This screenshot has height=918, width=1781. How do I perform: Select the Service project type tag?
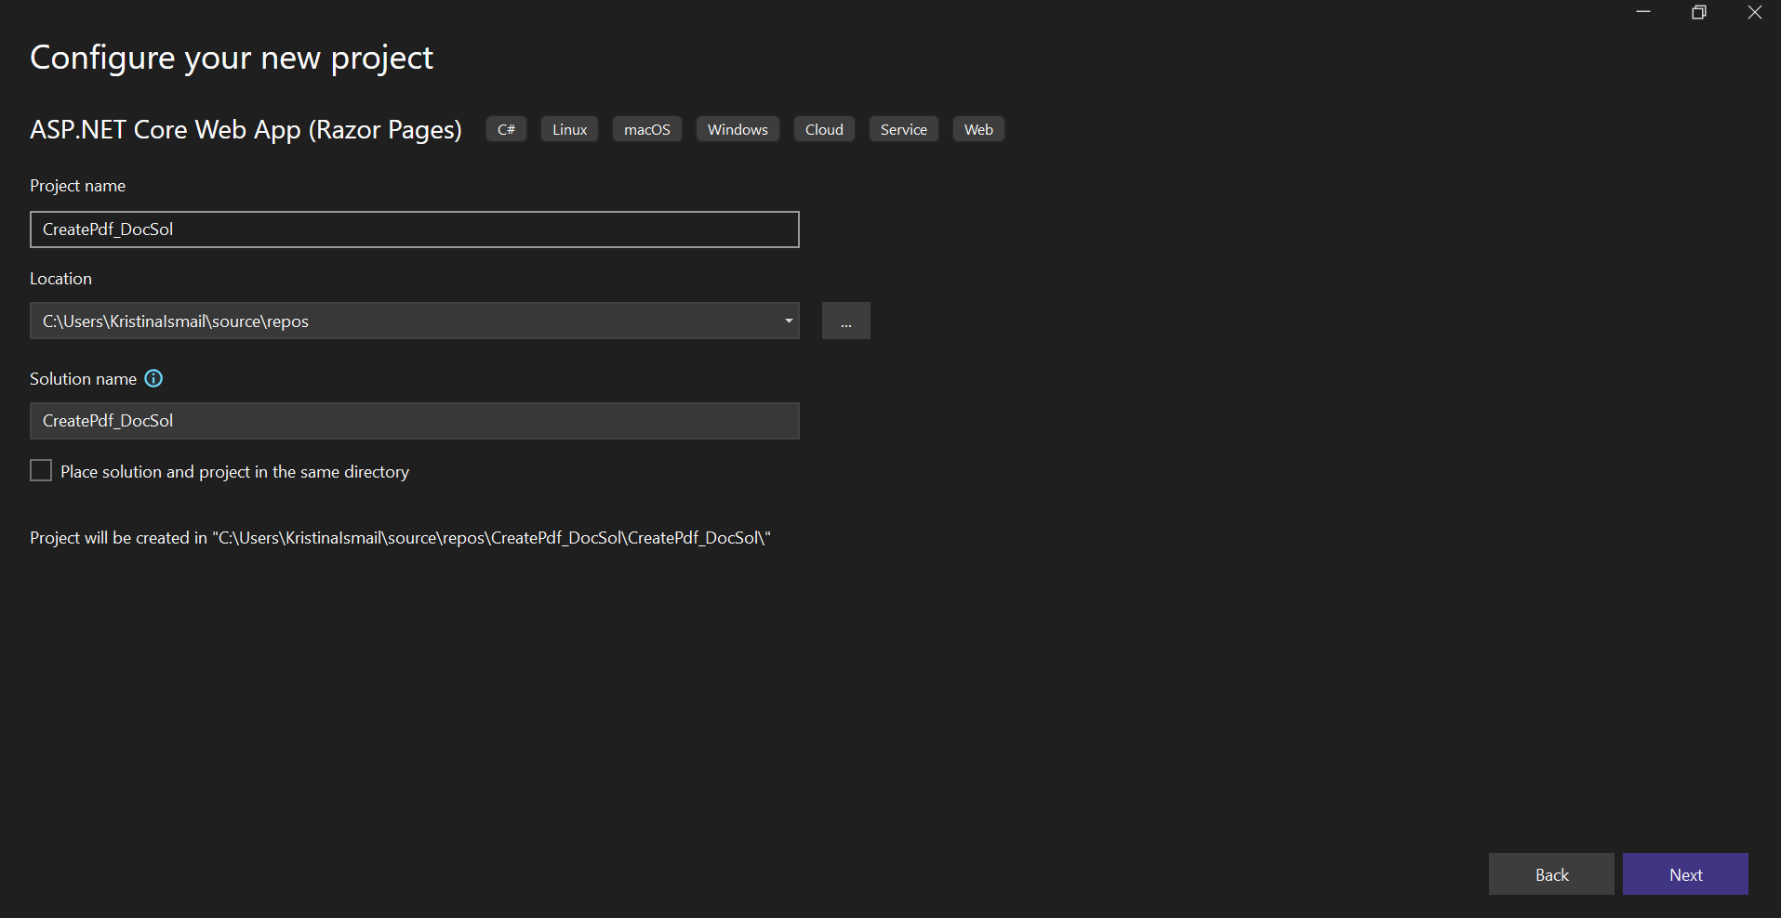(x=903, y=128)
